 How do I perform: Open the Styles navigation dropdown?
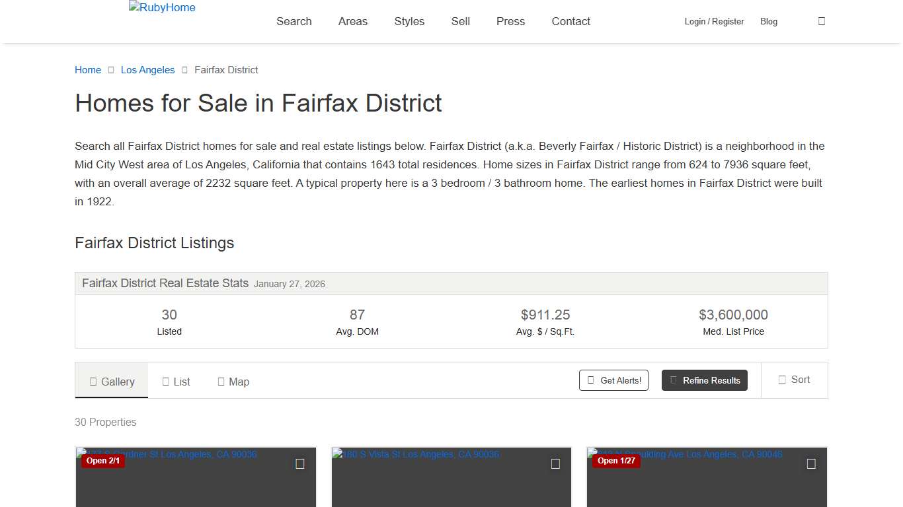409,21
